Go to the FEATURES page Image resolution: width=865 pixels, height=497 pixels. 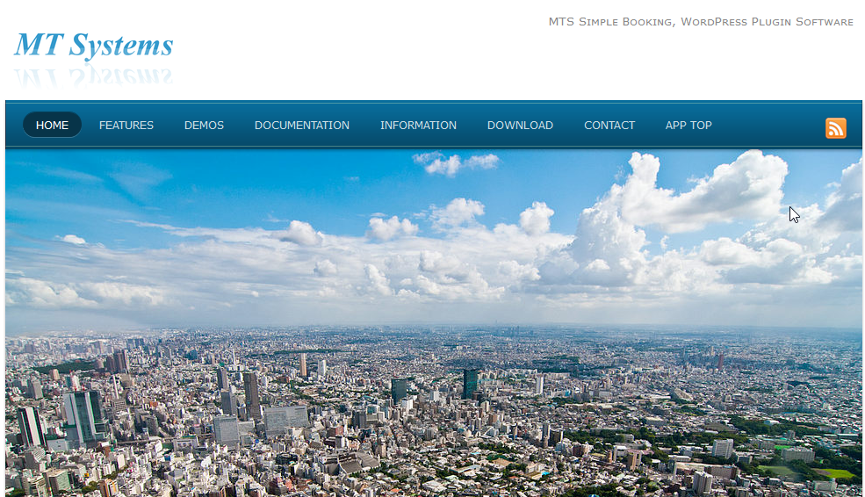click(x=126, y=126)
